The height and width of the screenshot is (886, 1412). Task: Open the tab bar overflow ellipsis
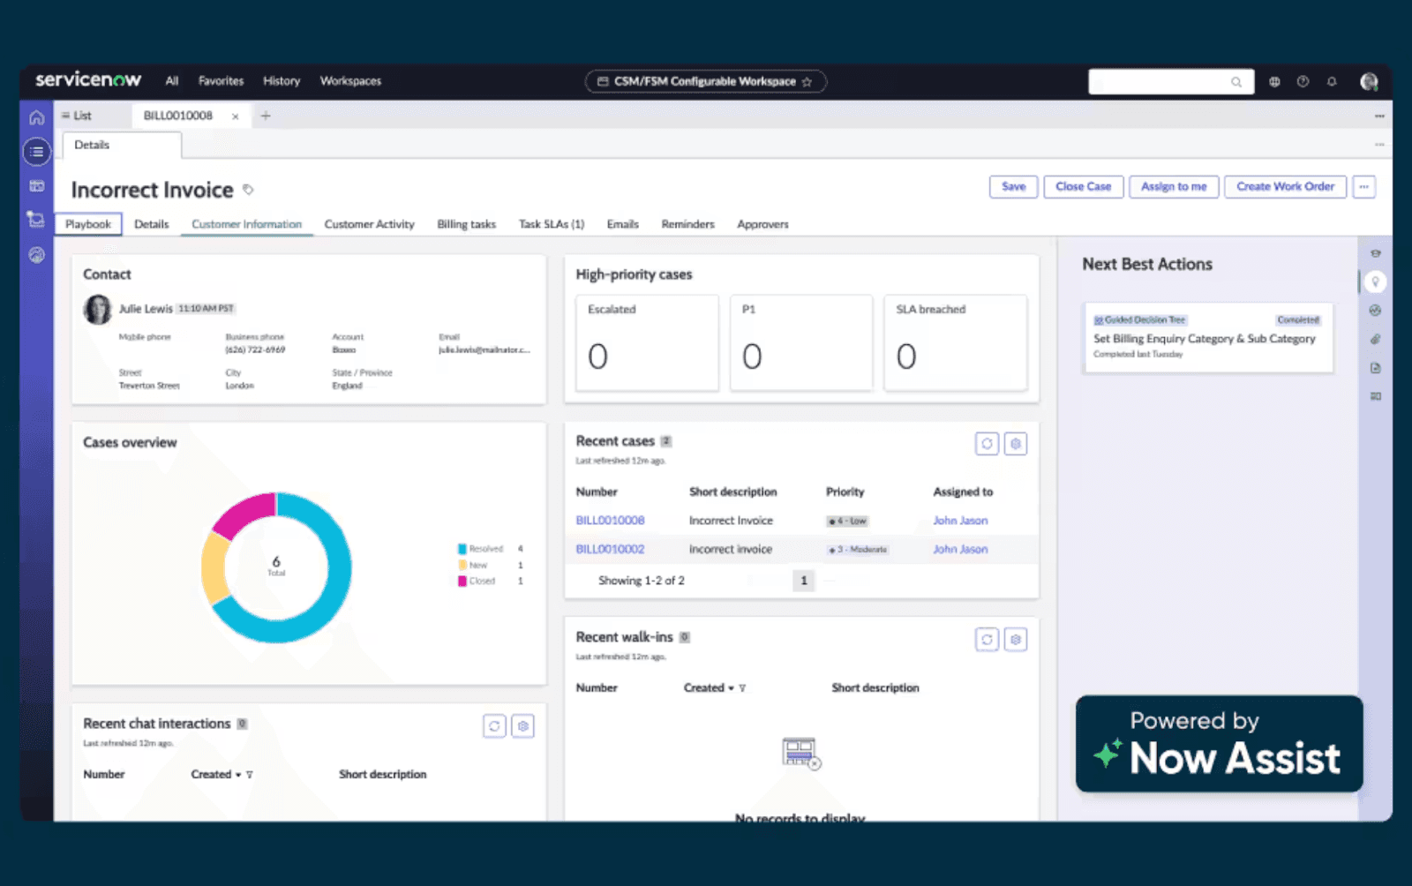coord(1378,116)
